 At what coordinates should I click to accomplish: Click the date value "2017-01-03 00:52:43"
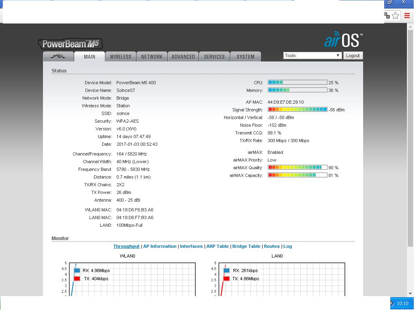coord(137,144)
